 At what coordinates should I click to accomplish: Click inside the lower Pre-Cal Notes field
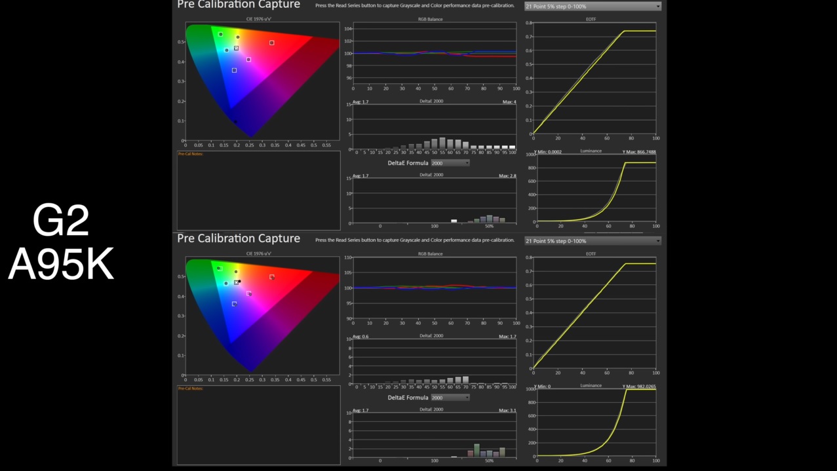pyautogui.click(x=259, y=425)
